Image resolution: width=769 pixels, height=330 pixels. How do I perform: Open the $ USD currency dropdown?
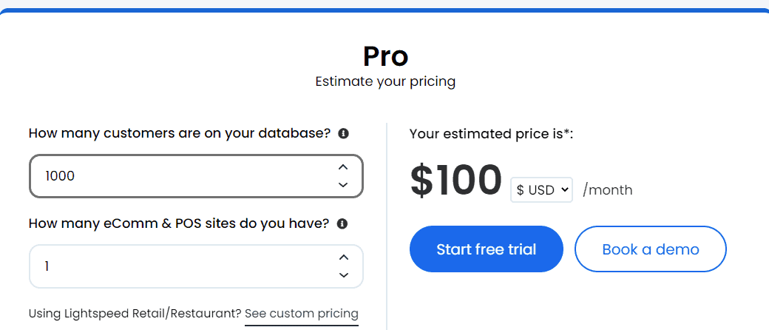click(541, 189)
